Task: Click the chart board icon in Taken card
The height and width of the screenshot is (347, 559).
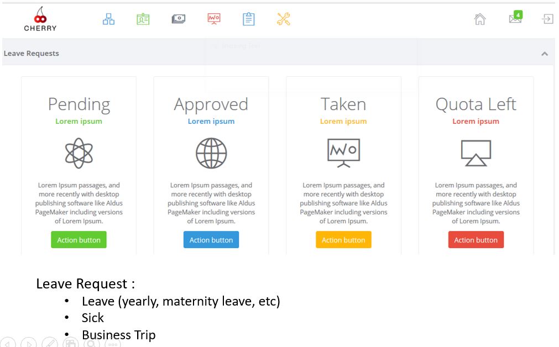Action: pos(343,153)
